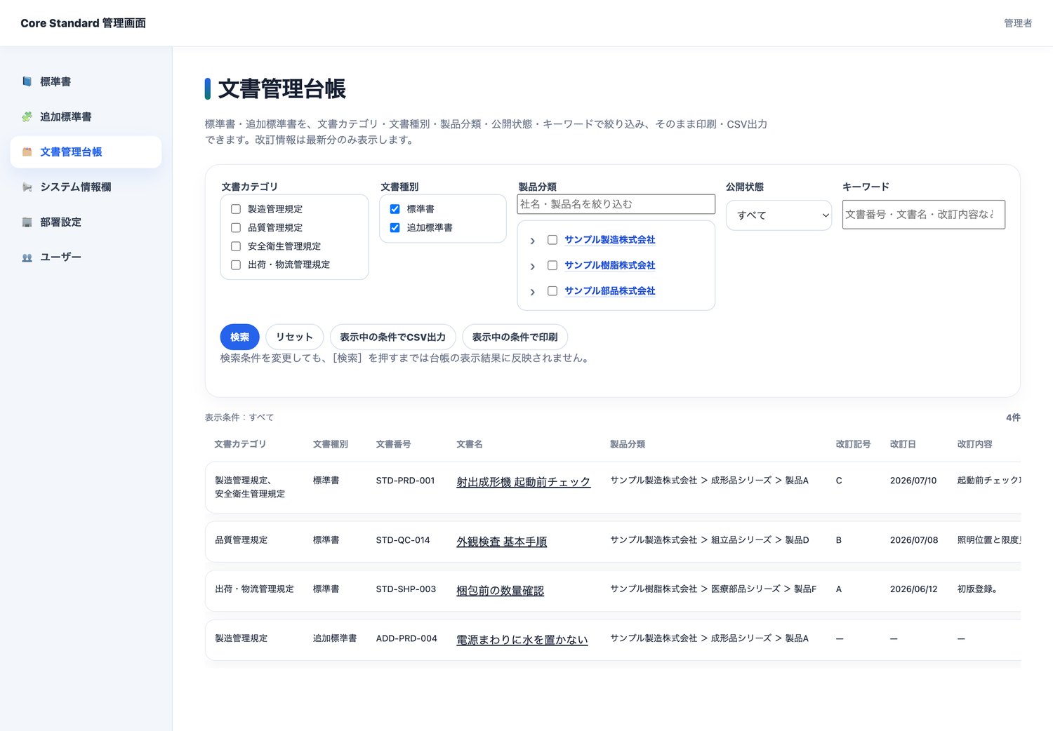Uncheck the 標準書 document type checkbox
This screenshot has width=1053, height=731.
tap(395, 209)
